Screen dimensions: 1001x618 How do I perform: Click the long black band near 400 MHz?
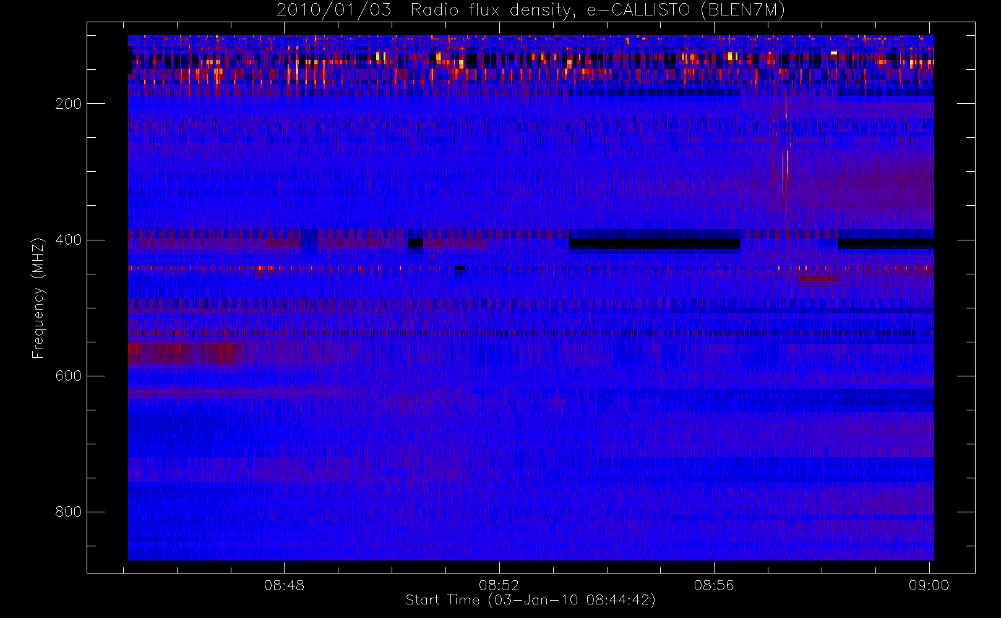(x=654, y=243)
